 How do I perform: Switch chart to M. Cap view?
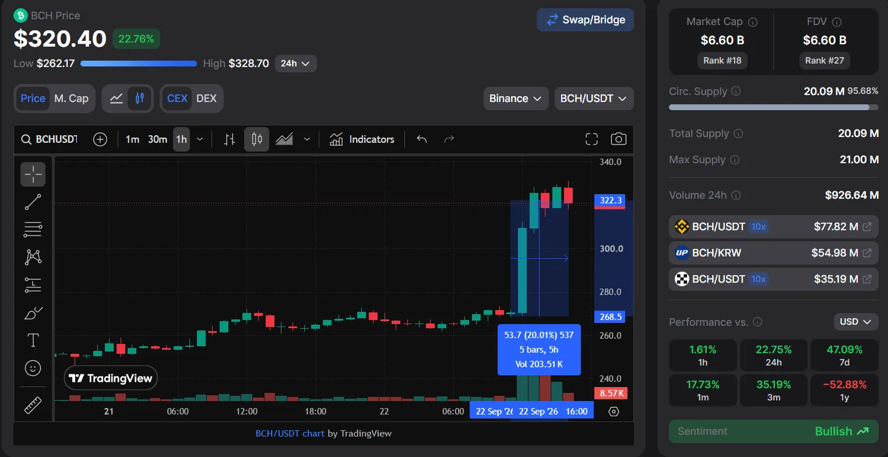pyautogui.click(x=71, y=99)
